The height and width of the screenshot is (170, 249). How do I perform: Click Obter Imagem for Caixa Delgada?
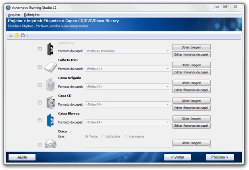[x=191, y=83]
